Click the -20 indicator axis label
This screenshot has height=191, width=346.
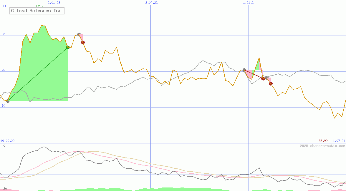coord(4,189)
